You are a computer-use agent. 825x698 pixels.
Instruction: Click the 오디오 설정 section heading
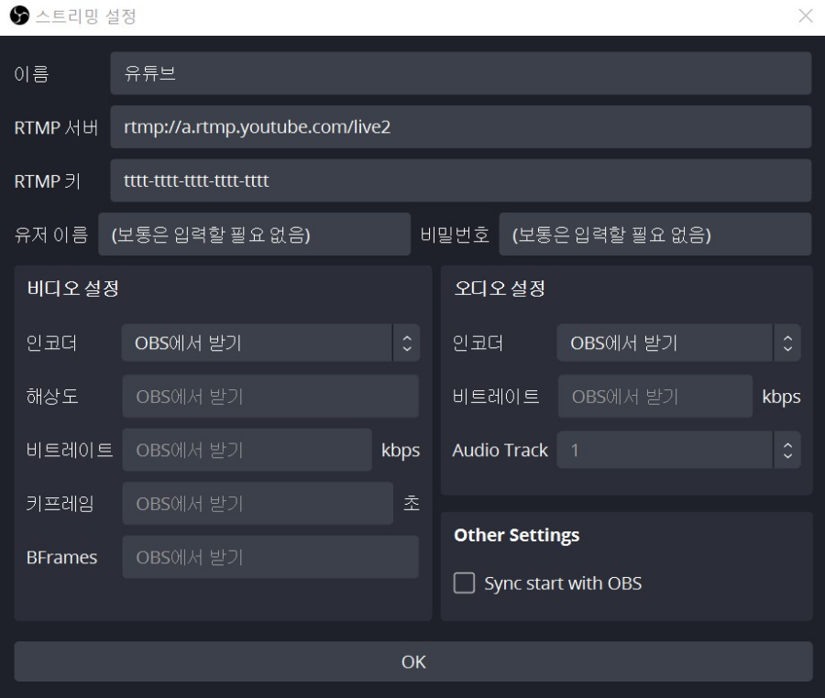(500, 288)
